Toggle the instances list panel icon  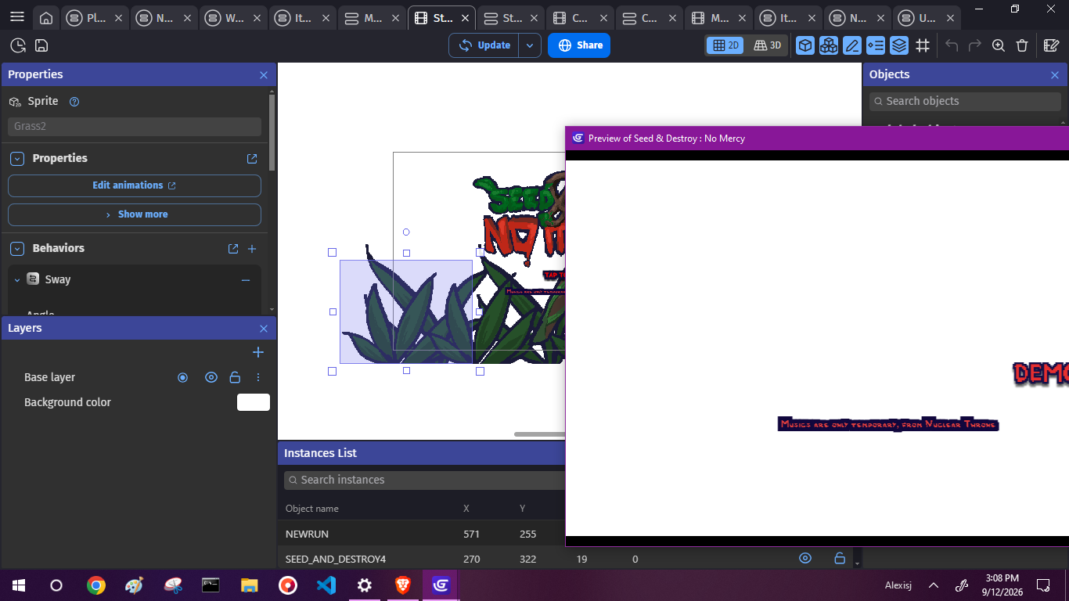pyautogui.click(x=876, y=45)
